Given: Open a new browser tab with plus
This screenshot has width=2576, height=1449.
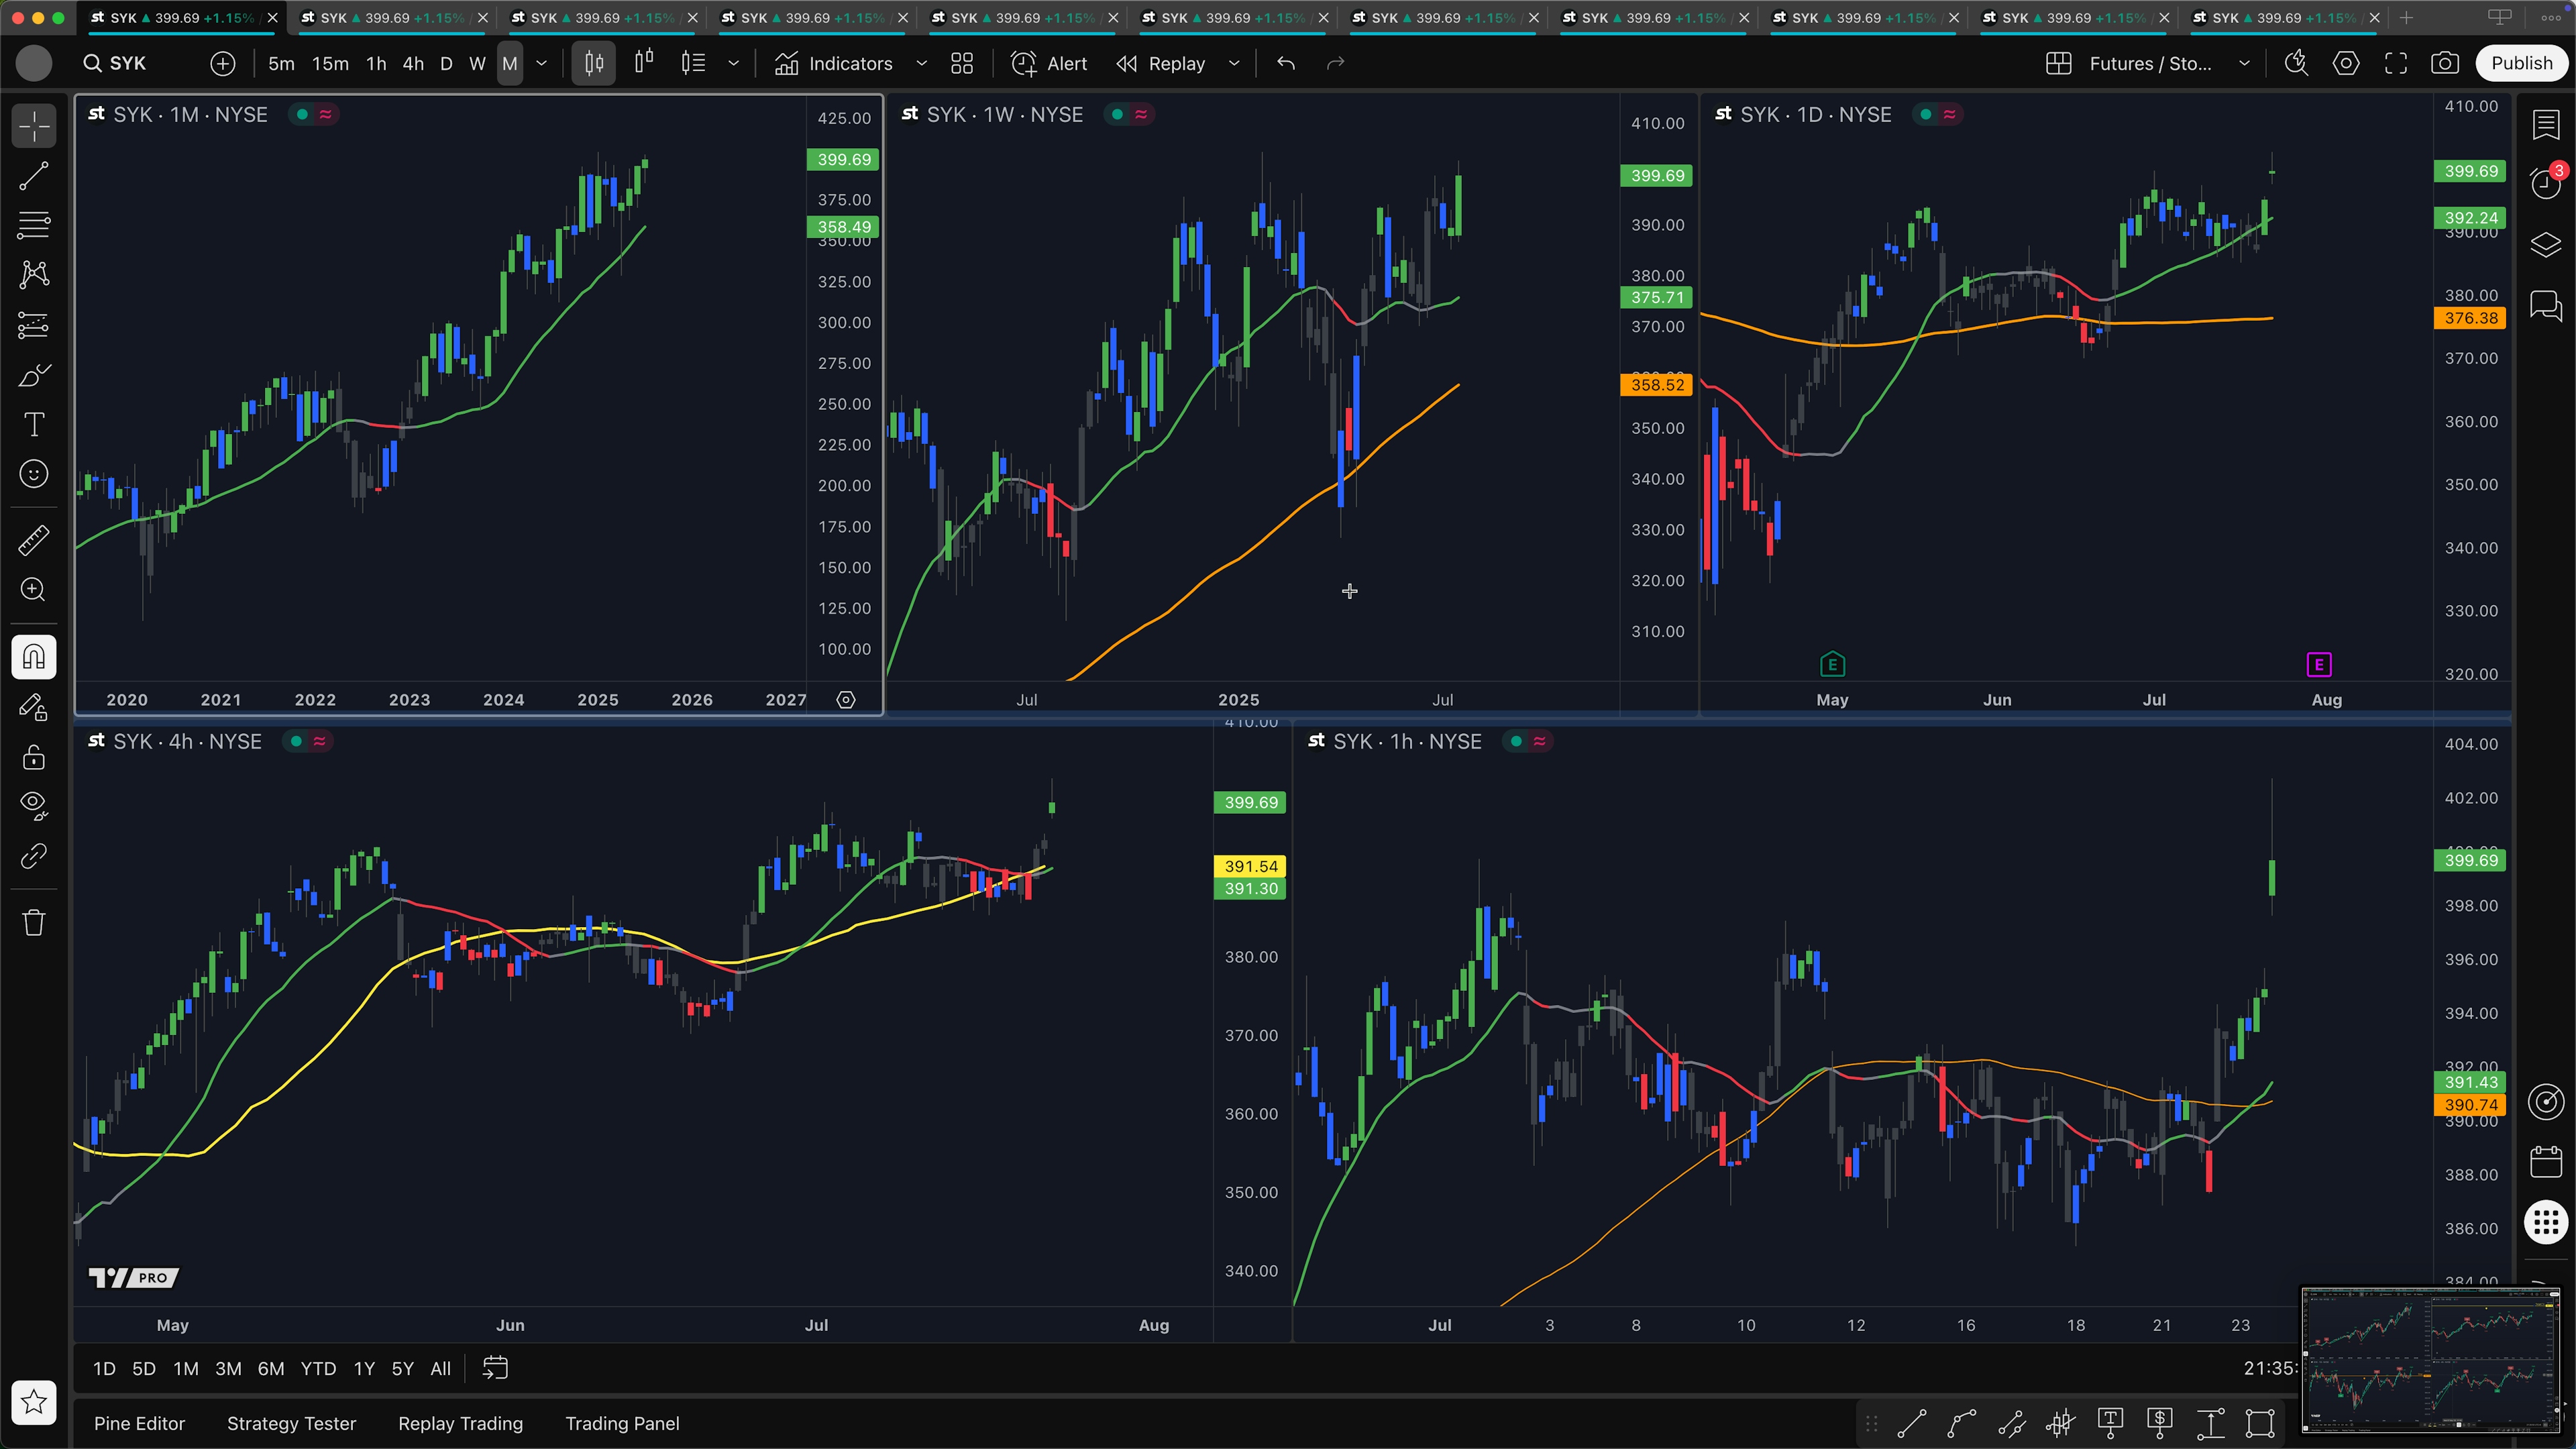Looking at the screenshot, I should click(x=2406, y=18).
